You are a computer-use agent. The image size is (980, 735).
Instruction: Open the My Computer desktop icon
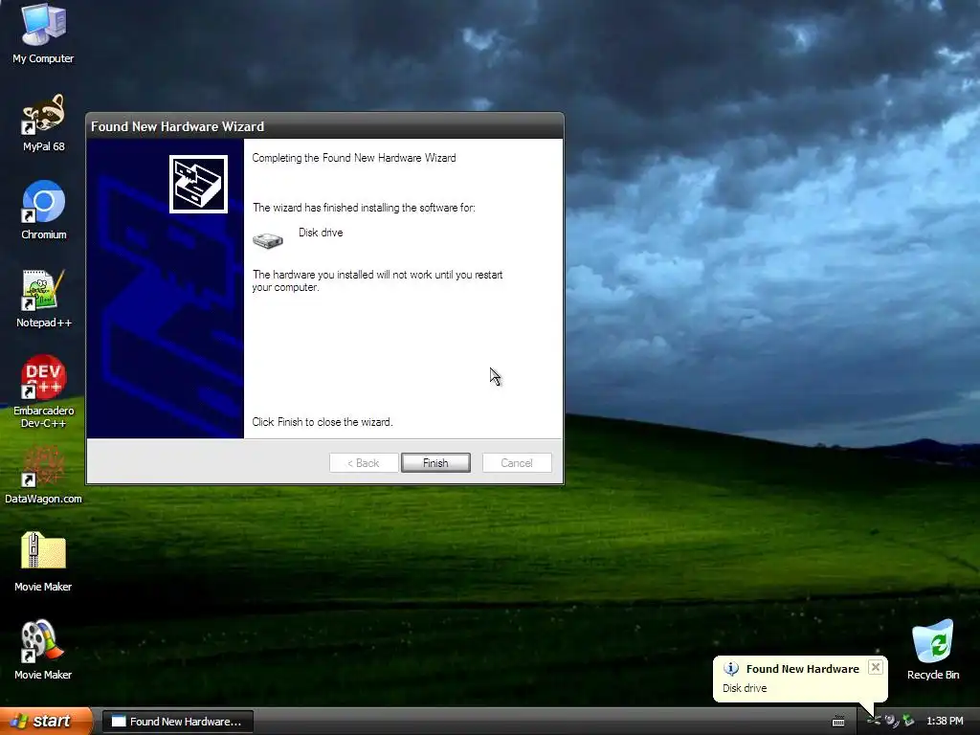(x=43, y=34)
